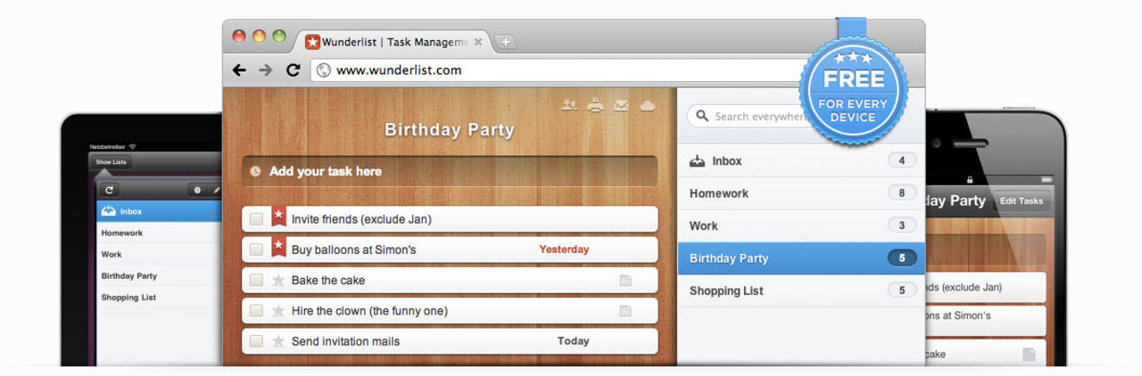Tap the refresh icon on the tablet toolbar
This screenshot has height=376, width=1142.
109,190
